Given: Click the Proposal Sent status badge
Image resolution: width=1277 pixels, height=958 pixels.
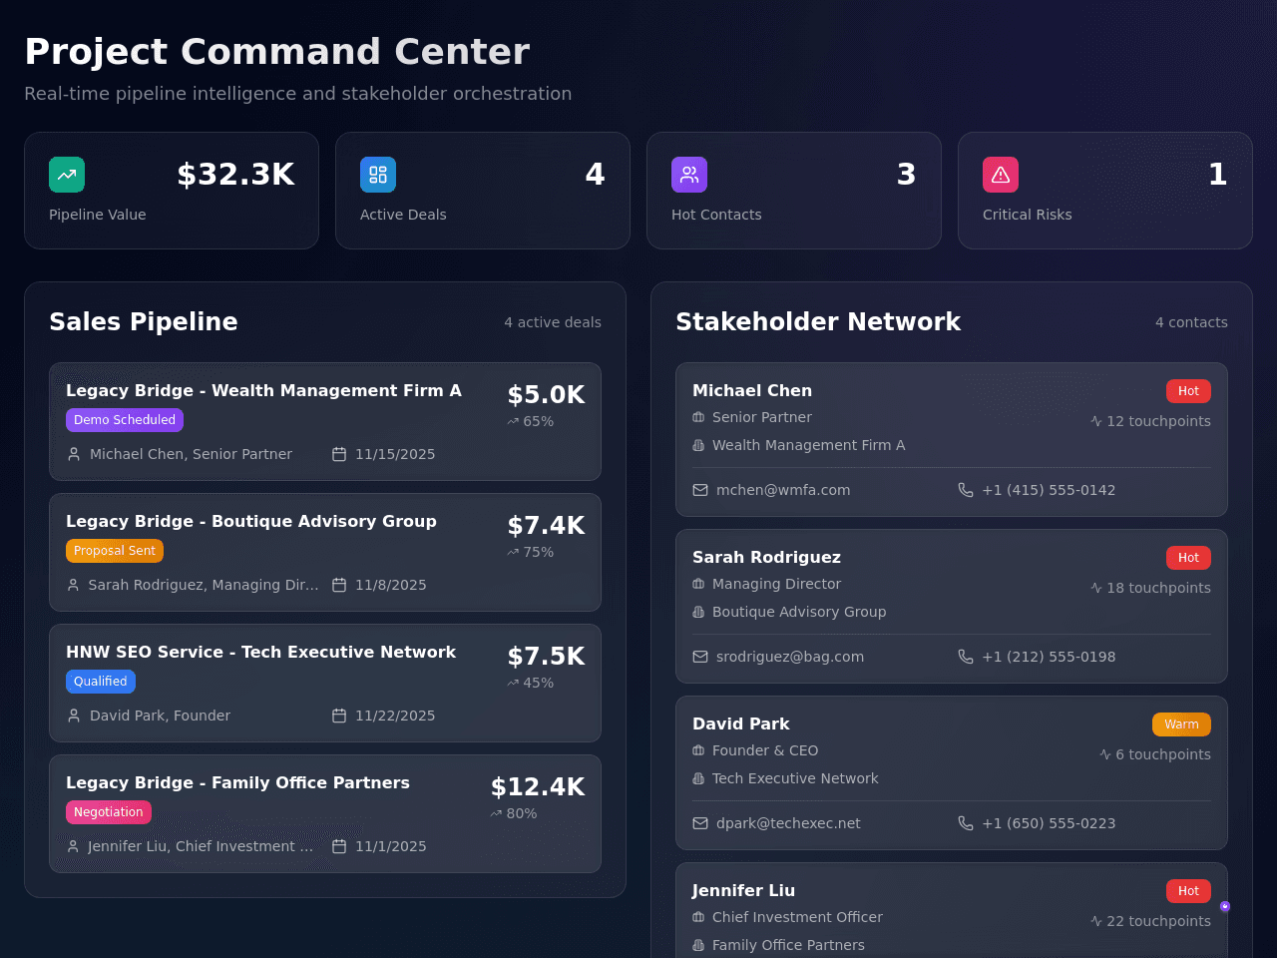Looking at the screenshot, I should 115,551.
